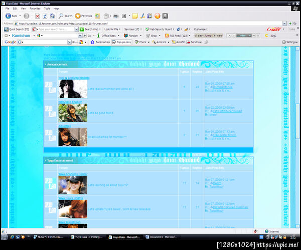Click the film strip icon in toolbar
301x250 pixels.
165,16
